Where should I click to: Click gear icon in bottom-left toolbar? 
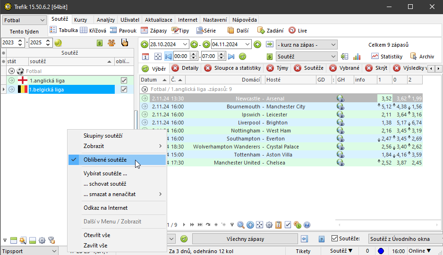[42, 240]
